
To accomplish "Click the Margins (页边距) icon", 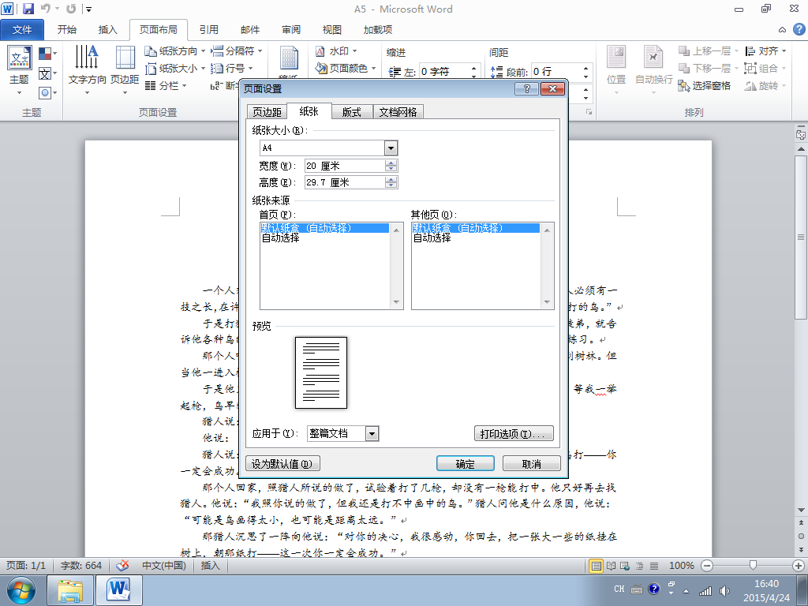I will [125, 57].
